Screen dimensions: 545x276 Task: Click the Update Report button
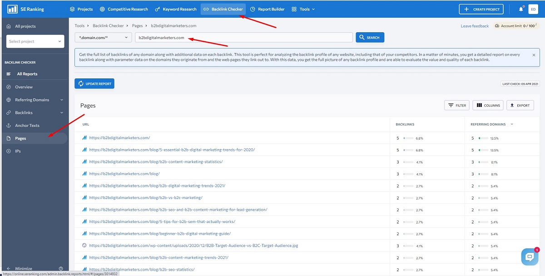click(x=94, y=83)
